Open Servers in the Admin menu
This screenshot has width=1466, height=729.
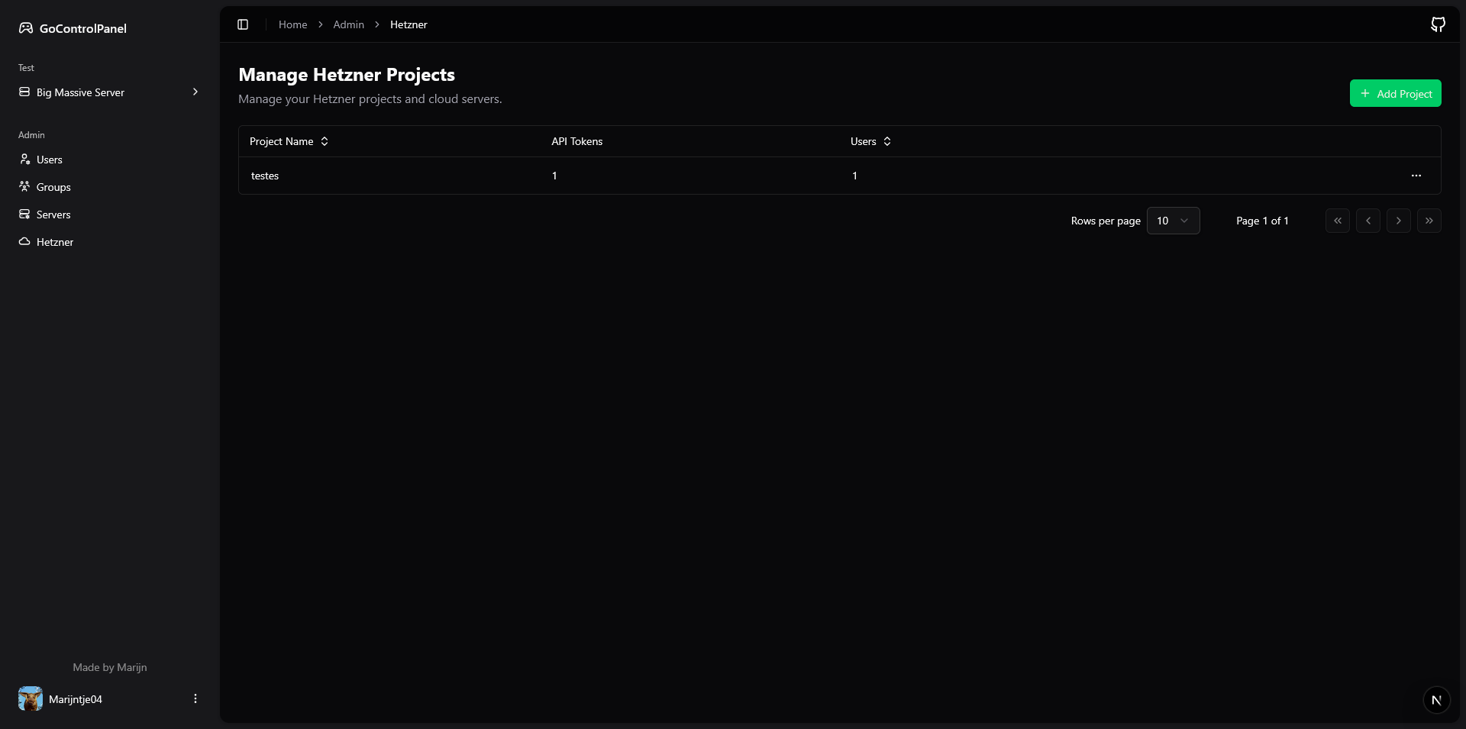click(110, 215)
